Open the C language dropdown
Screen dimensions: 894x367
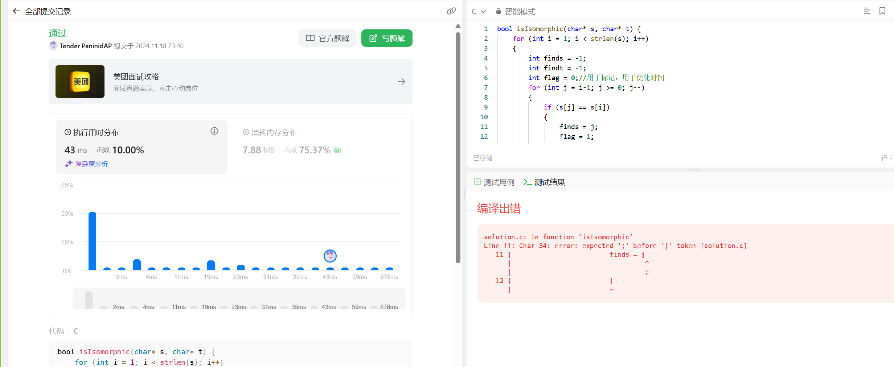[479, 12]
